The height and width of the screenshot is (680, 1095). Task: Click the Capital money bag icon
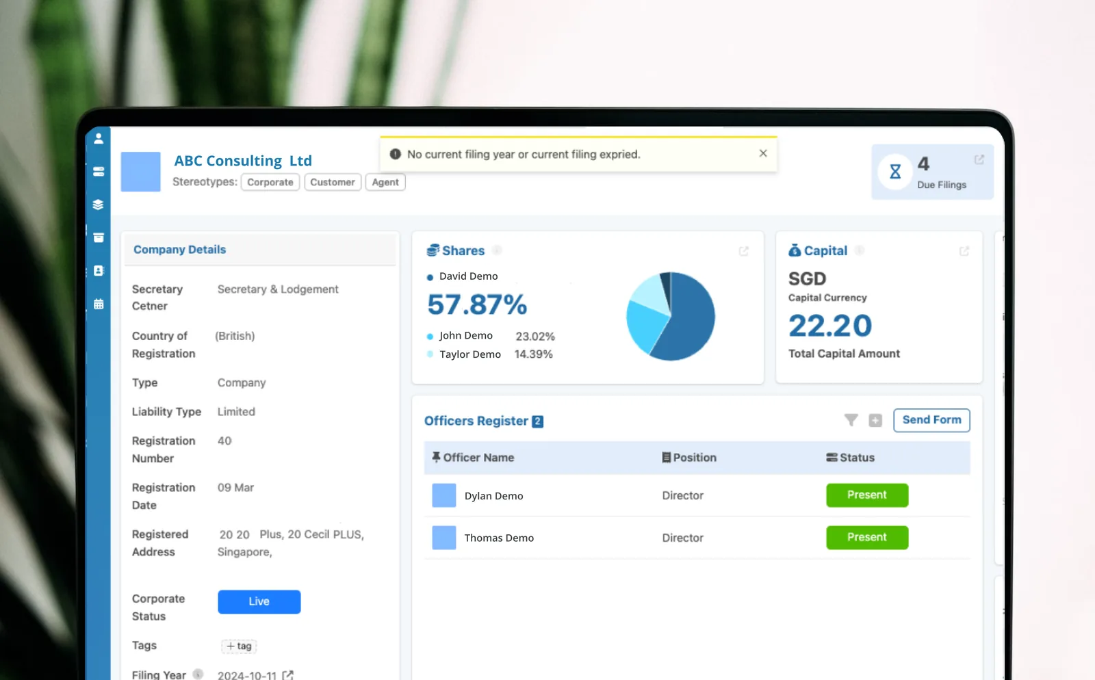click(x=795, y=250)
